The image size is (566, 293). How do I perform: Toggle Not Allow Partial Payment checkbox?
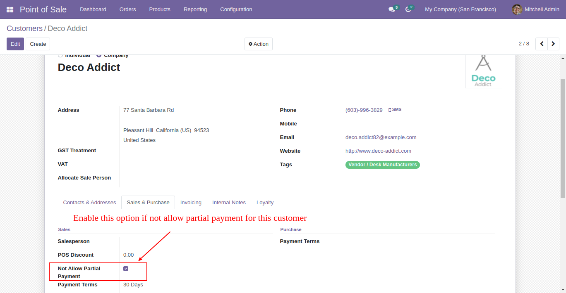pyautogui.click(x=126, y=269)
